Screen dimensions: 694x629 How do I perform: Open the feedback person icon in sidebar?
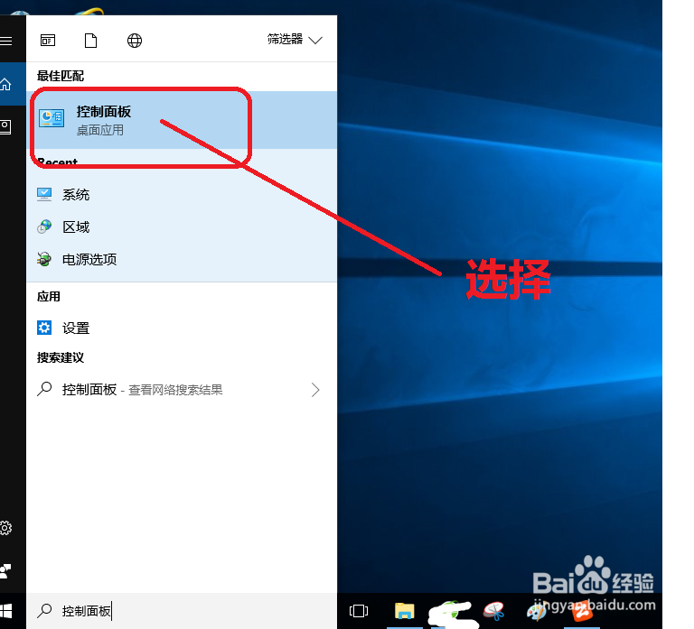click(5, 570)
